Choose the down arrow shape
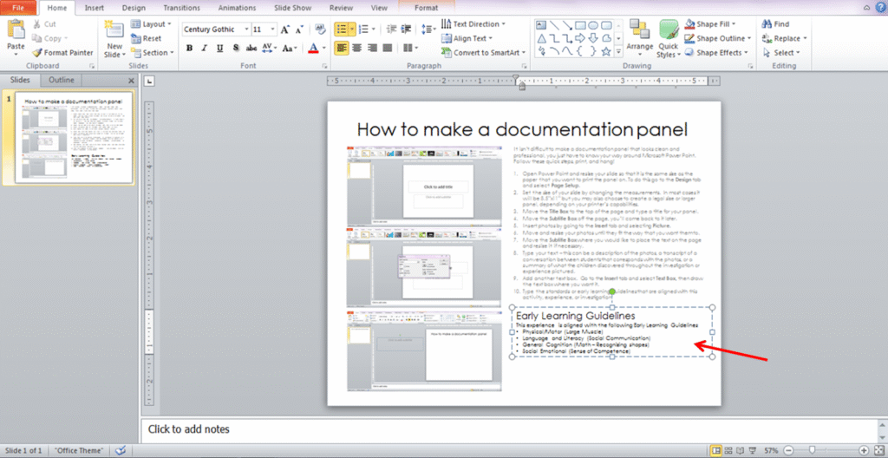This screenshot has width=888, height=458. click(x=593, y=38)
